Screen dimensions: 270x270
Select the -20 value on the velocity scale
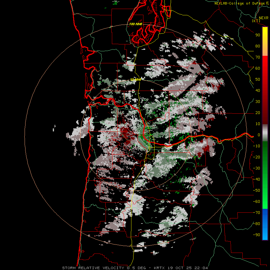[x=256, y=157]
